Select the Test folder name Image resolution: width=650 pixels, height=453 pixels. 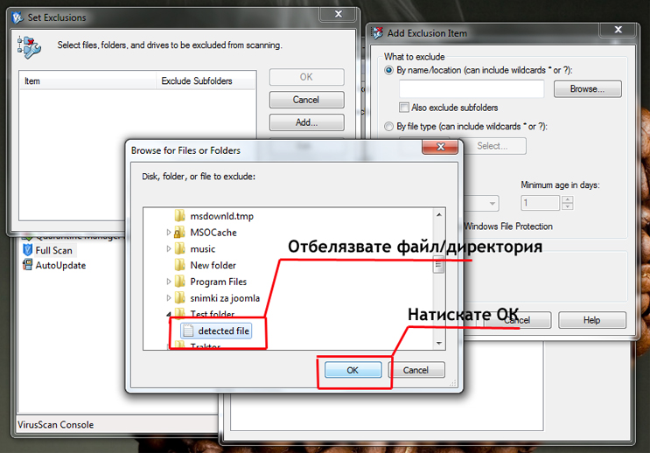(x=213, y=314)
